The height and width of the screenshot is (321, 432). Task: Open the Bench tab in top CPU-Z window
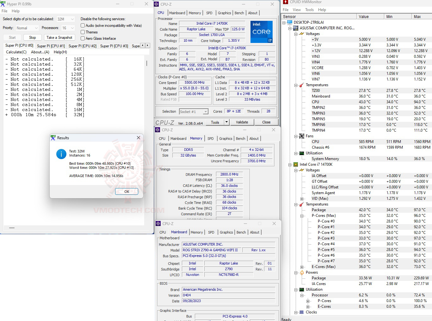[x=239, y=13]
